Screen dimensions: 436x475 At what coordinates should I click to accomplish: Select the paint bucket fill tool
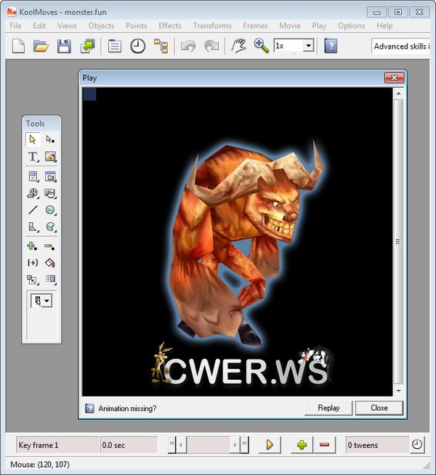(x=50, y=263)
